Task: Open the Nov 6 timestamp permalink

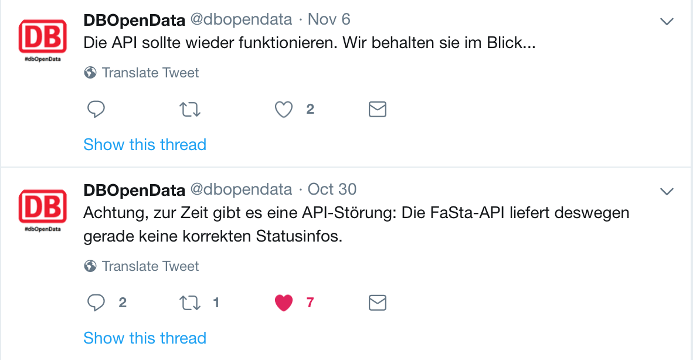Action: tap(329, 19)
